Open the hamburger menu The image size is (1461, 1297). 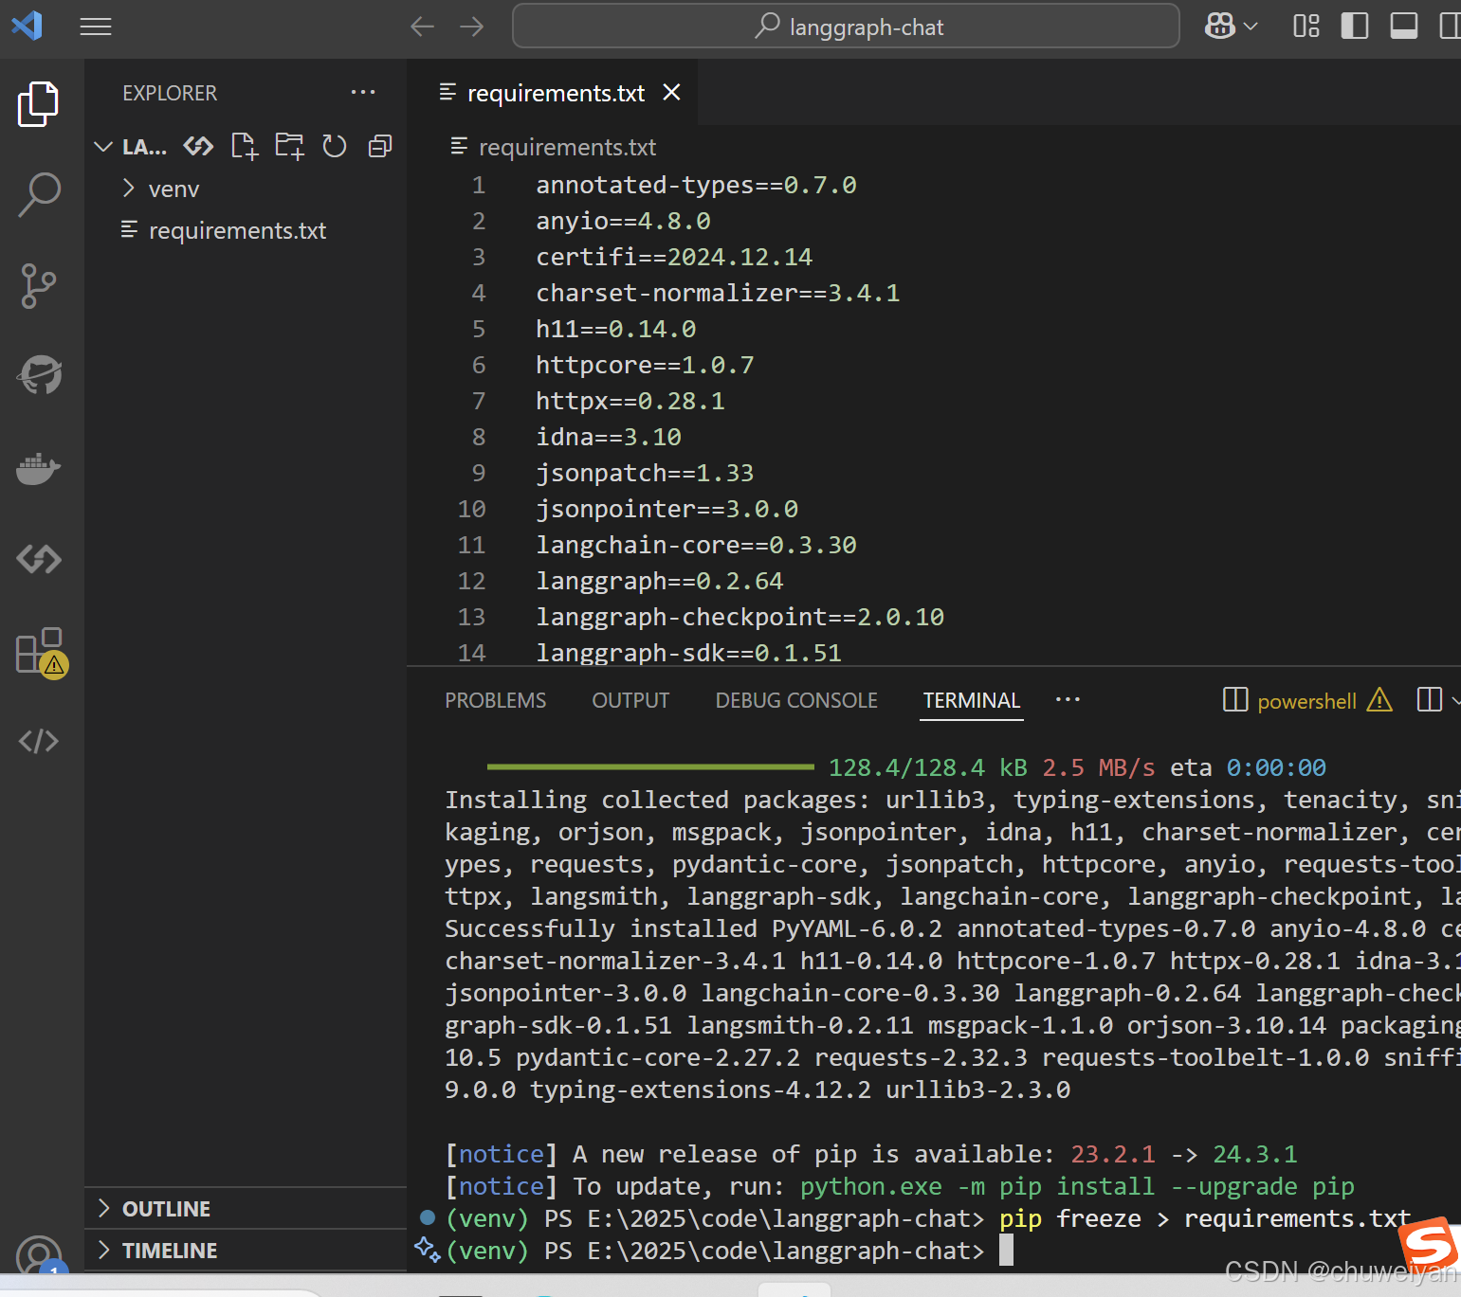(x=95, y=26)
